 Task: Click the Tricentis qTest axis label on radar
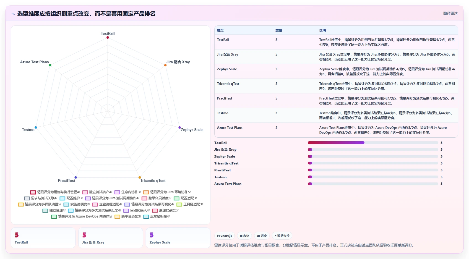(x=153, y=180)
